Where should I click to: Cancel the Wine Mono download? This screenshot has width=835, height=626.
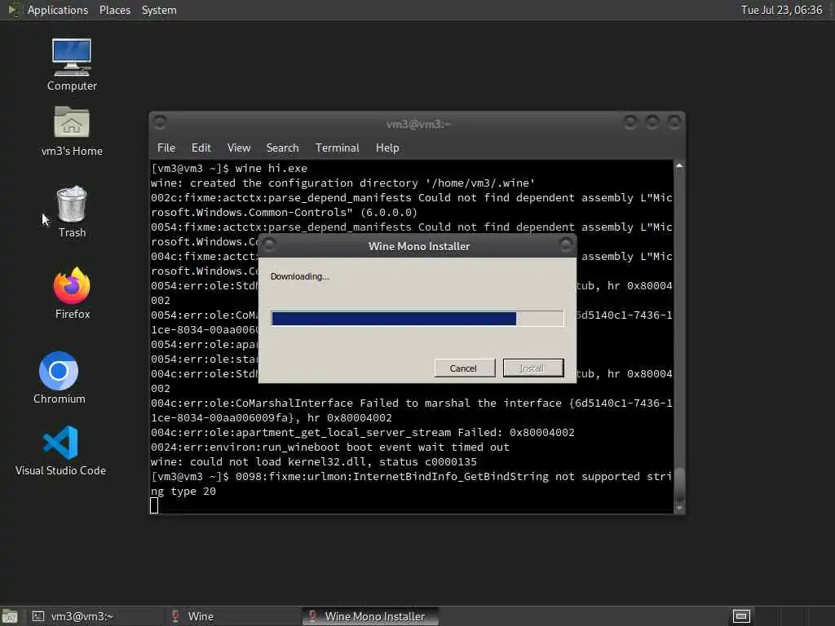tap(464, 368)
